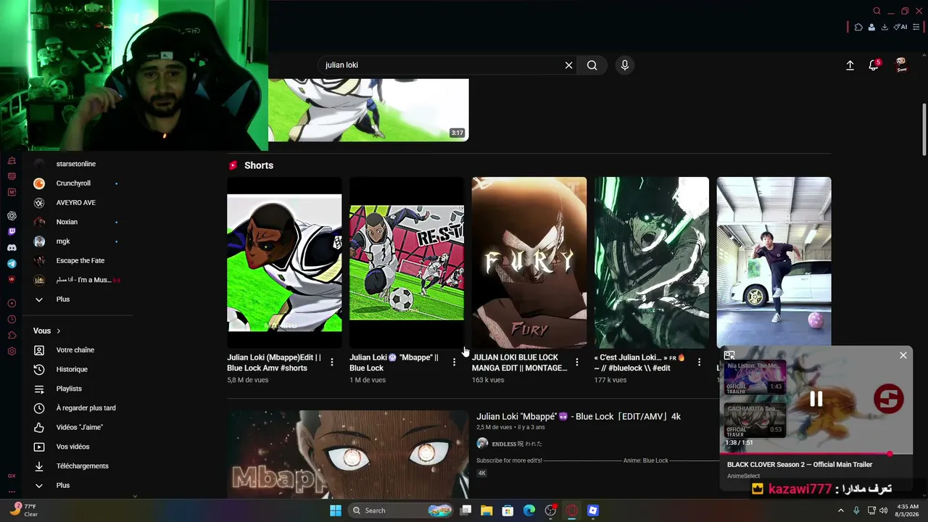This screenshot has width=928, height=522.
Task: Open the browser downloads icon
Action: (x=884, y=27)
